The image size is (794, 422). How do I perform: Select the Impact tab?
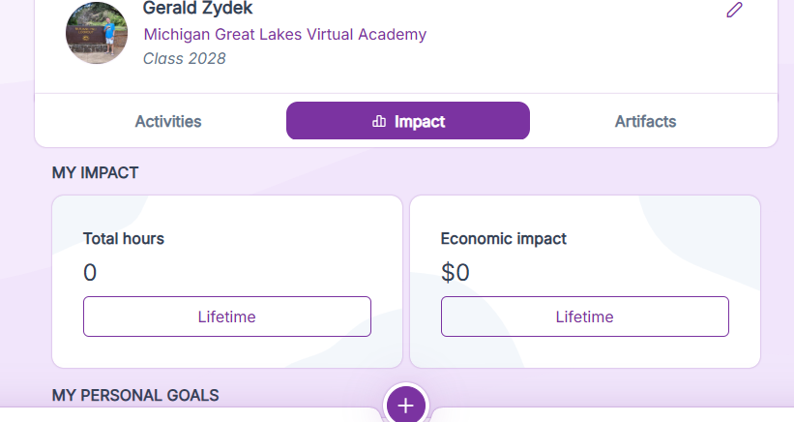[408, 122]
